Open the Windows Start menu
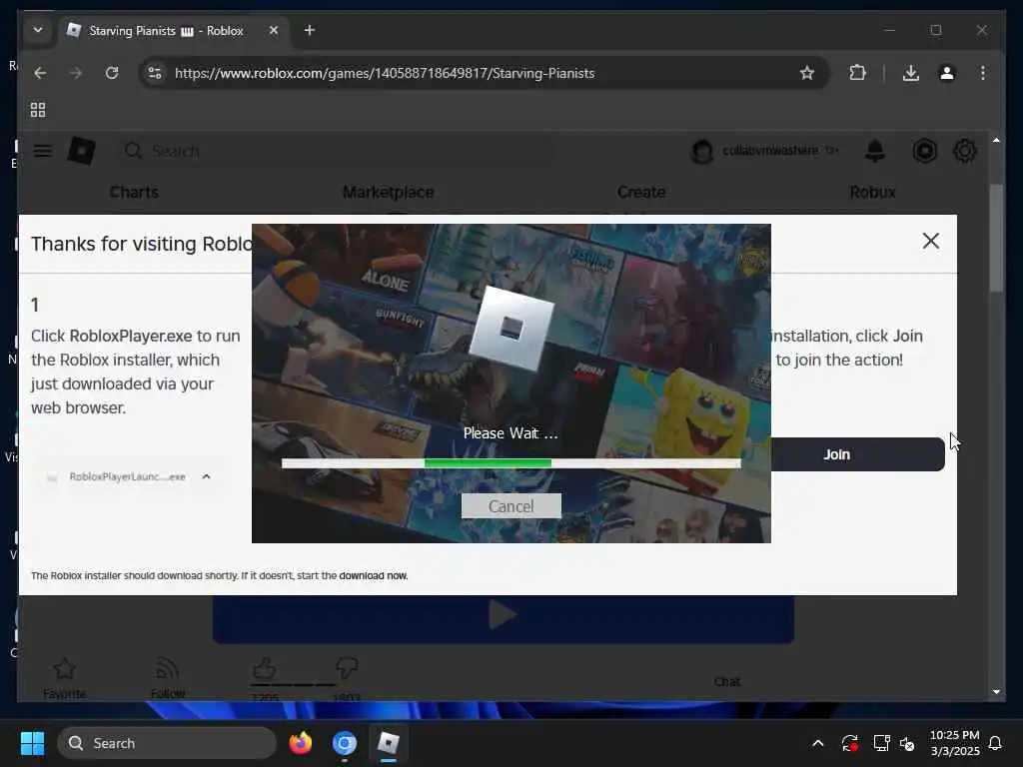The width and height of the screenshot is (1023, 767). coord(32,743)
